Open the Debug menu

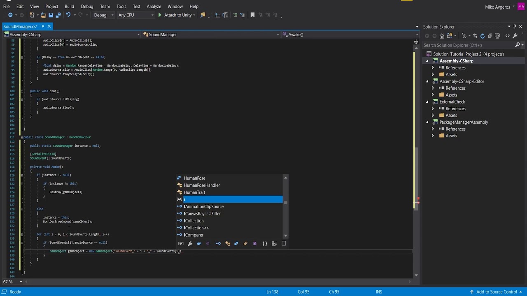(87, 6)
